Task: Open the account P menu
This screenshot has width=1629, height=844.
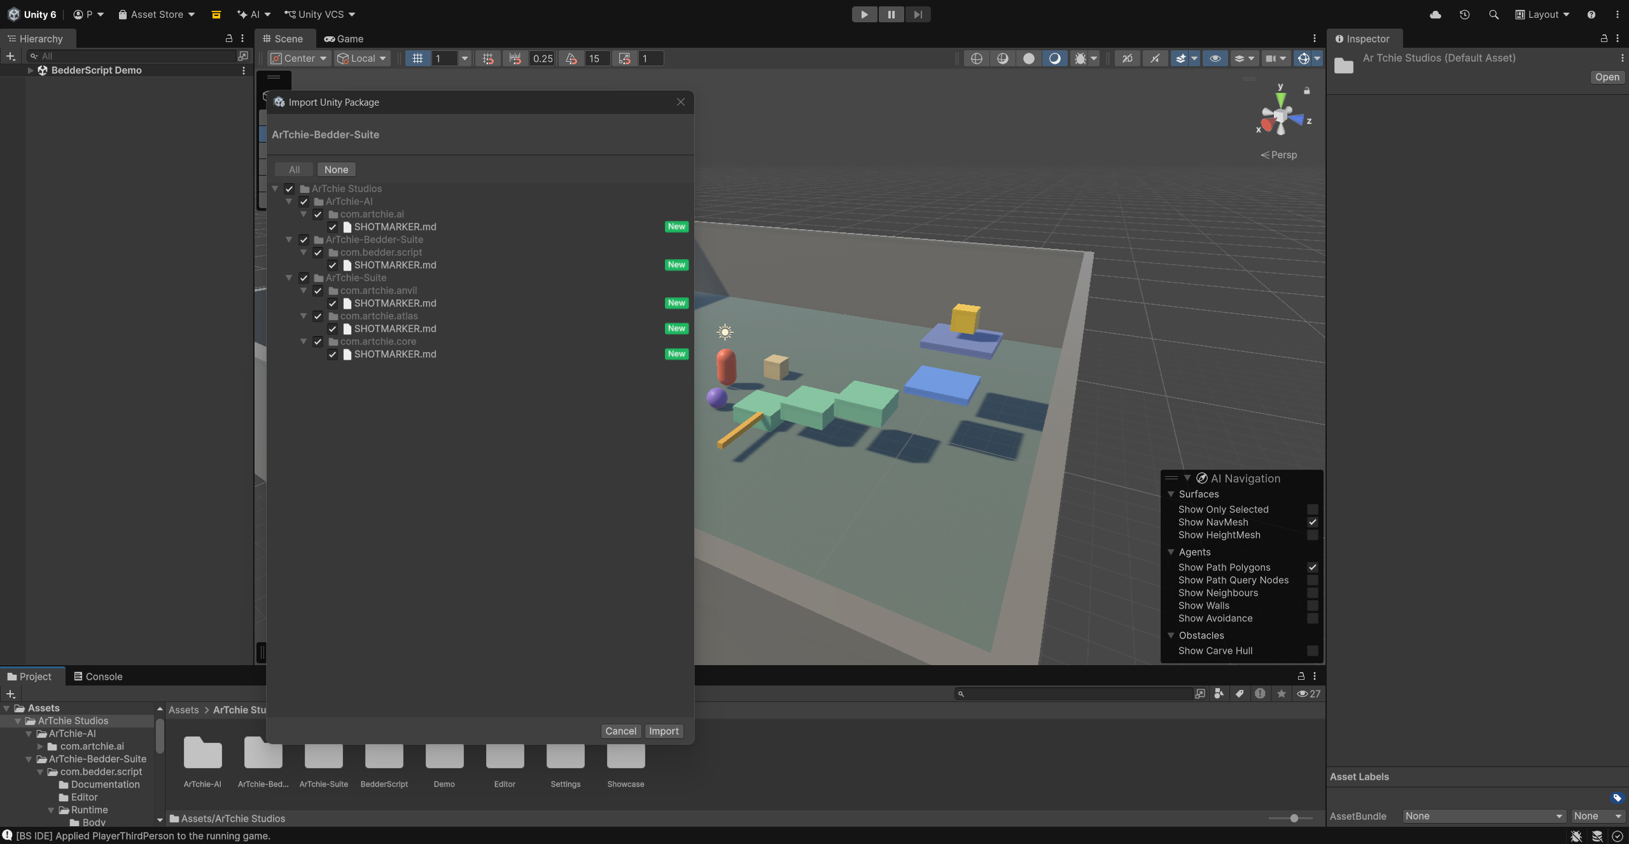Action: pos(88,14)
